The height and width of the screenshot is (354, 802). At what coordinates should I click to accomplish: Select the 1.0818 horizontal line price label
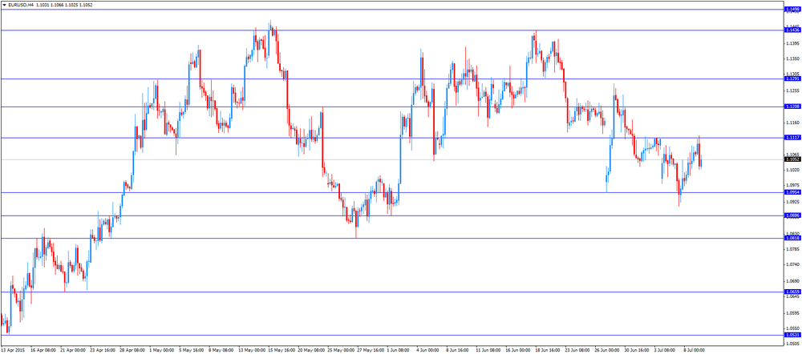[x=792, y=238]
